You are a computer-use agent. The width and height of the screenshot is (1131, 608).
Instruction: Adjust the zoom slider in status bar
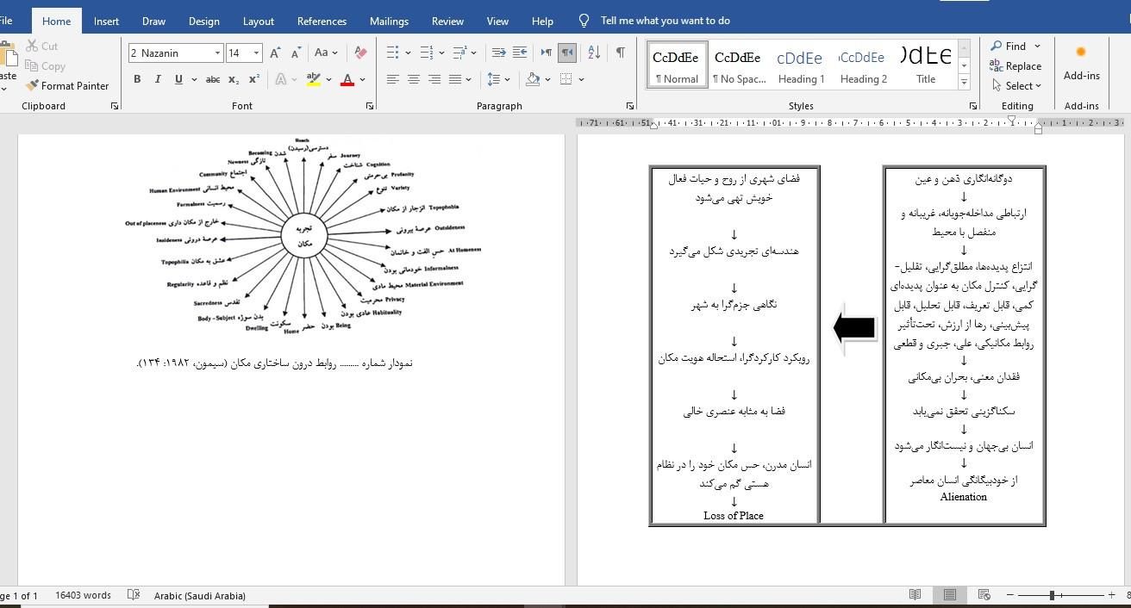pos(1052,595)
